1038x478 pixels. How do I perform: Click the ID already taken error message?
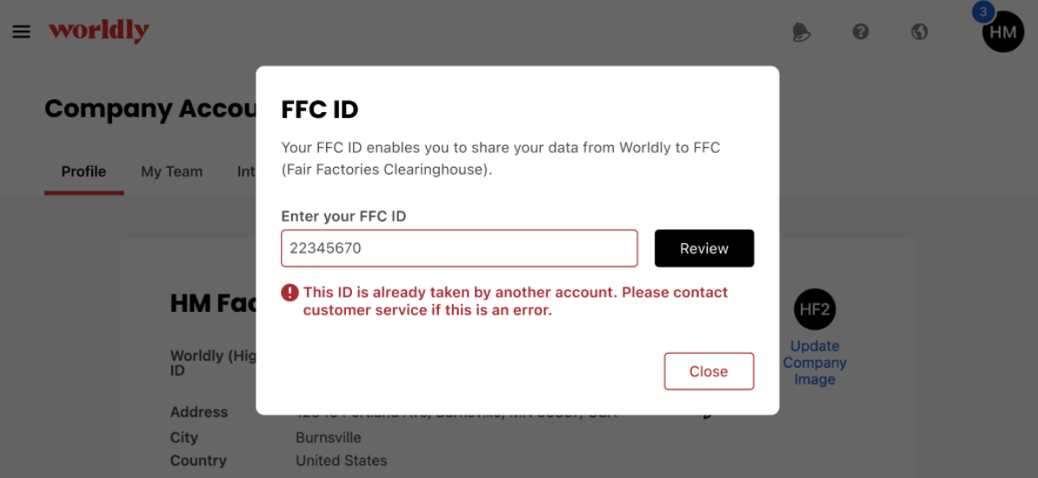tap(515, 302)
